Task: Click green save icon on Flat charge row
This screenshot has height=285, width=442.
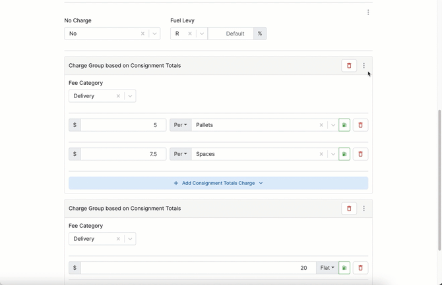Action: click(x=344, y=268)
